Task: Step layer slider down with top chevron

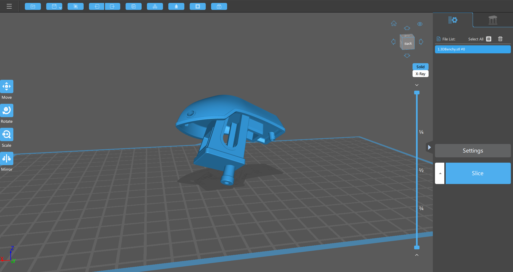Action: pos(417,85)
